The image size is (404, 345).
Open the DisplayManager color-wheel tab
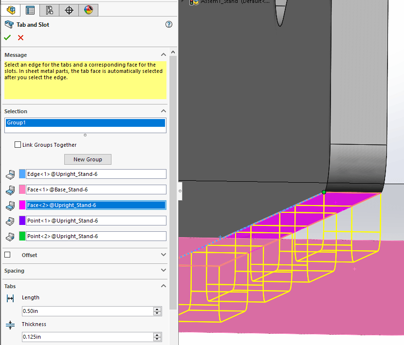tap(88, 10)
